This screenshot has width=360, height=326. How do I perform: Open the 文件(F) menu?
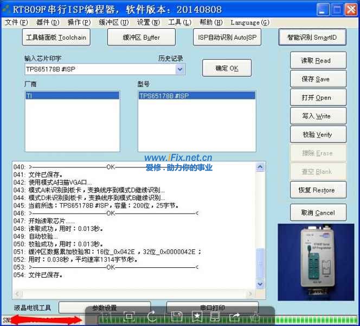(16, 22)
